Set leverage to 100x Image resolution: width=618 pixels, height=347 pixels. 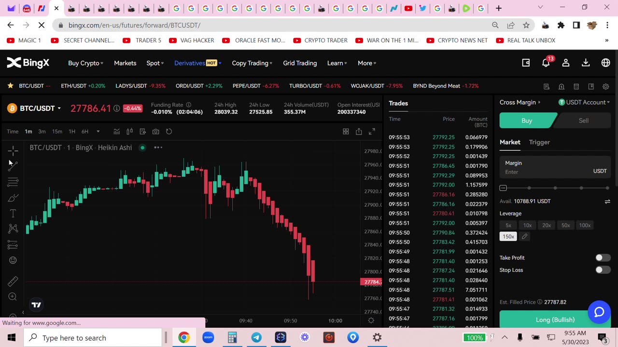click(585, 225)
